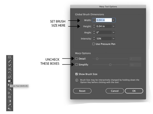Open the Intensity dropdown arrow
This screenshot has width=153, height=114.
(113, 38)
